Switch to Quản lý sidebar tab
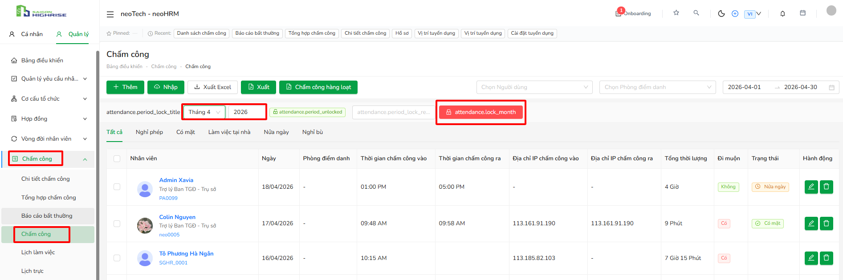This screenshot has height=280, width=843. pos(73,34)
